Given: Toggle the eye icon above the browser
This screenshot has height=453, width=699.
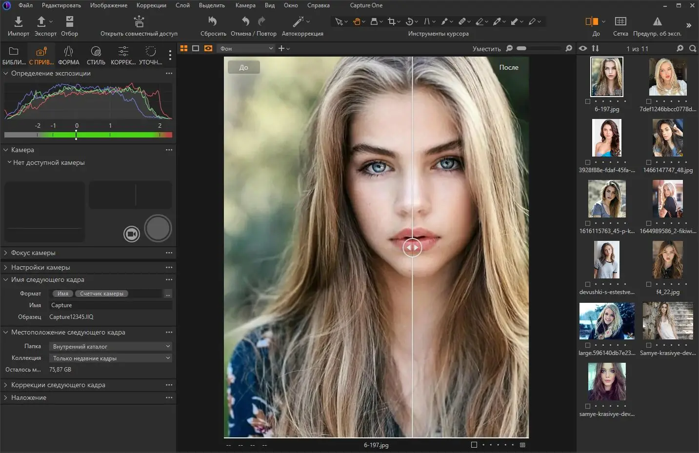Looking at the screenshot, I should pos(583,48).
